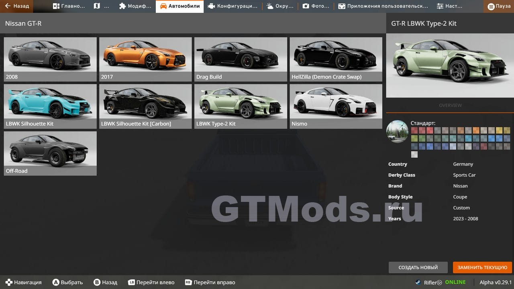Click the Стандарт: paint label
514x289 pixels.
(423, 123)
